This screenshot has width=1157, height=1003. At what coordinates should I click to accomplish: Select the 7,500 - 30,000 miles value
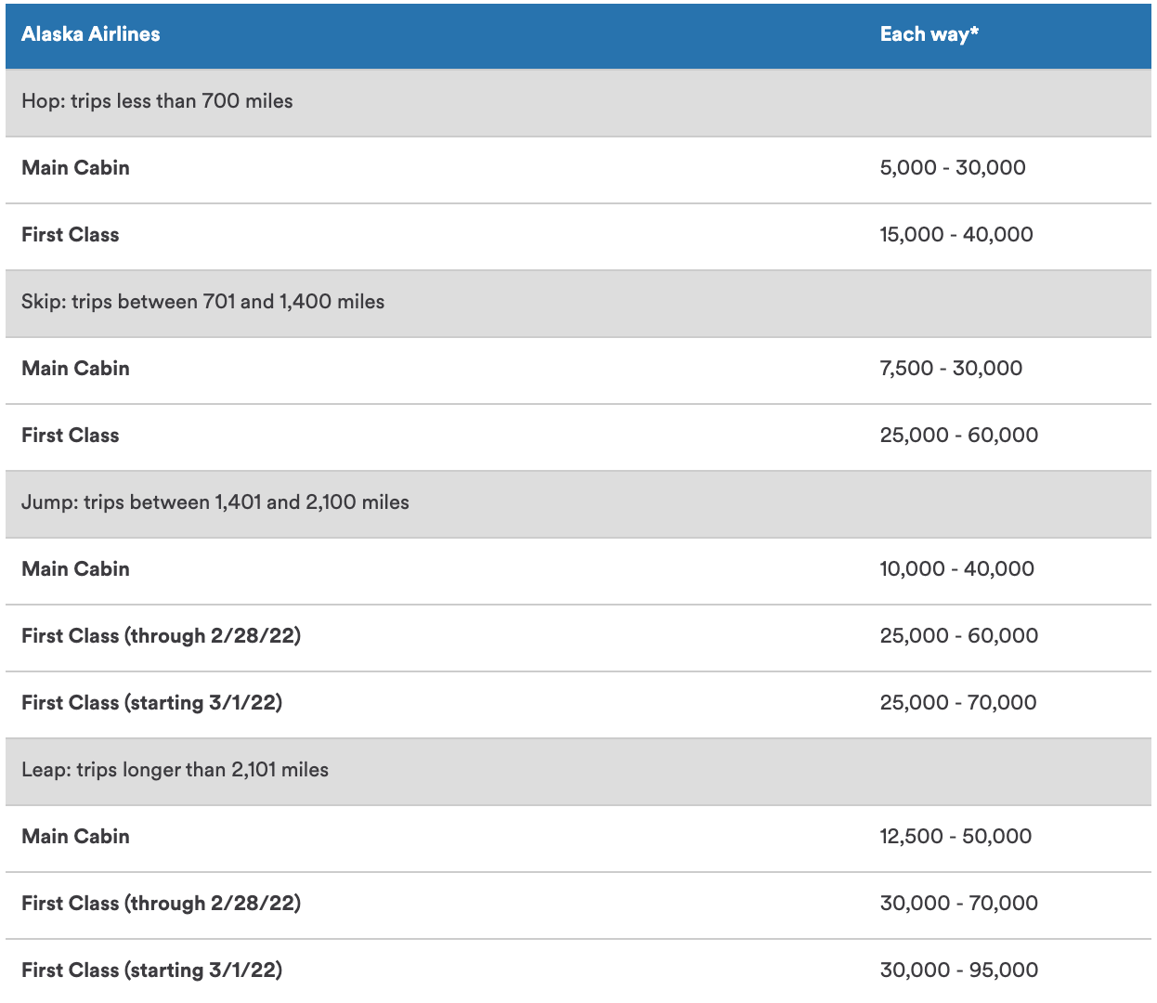coord(951,369)
